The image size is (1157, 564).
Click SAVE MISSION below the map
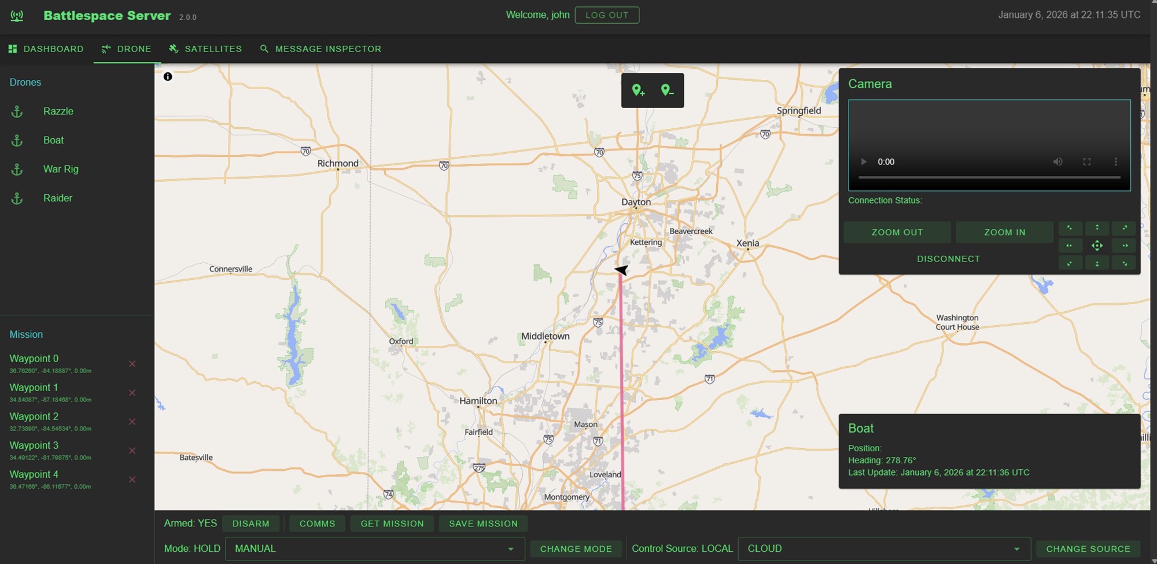pos(483,524)
